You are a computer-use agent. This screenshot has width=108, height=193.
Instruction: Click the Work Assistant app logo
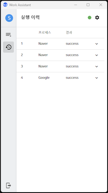(5, 5)
